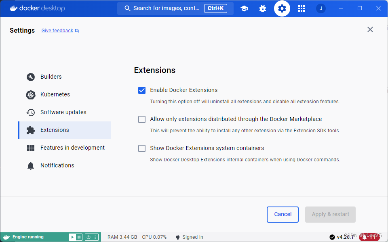Open the Extensions grid icon in header
The height and width of the screenshot is (242, 388).
302,8
